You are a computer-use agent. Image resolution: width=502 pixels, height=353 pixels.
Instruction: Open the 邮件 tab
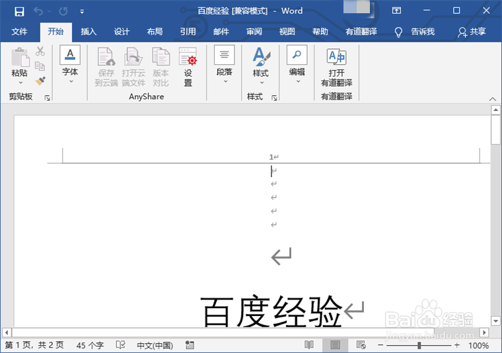(221, 31)
